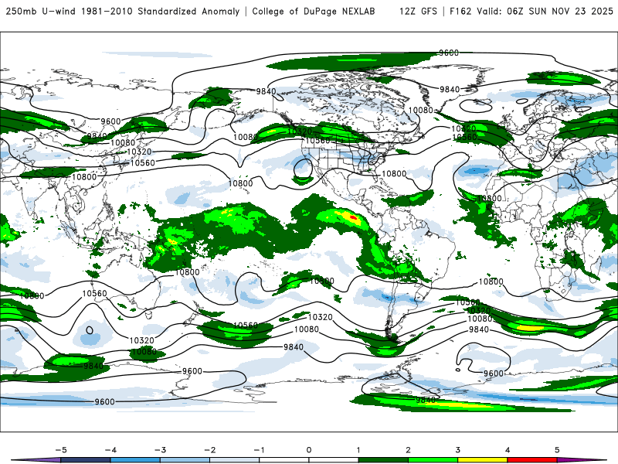The height and width of the screenshot is (464, 618).
Task: Click the '-3' color bar label
Action: point(160,450)
